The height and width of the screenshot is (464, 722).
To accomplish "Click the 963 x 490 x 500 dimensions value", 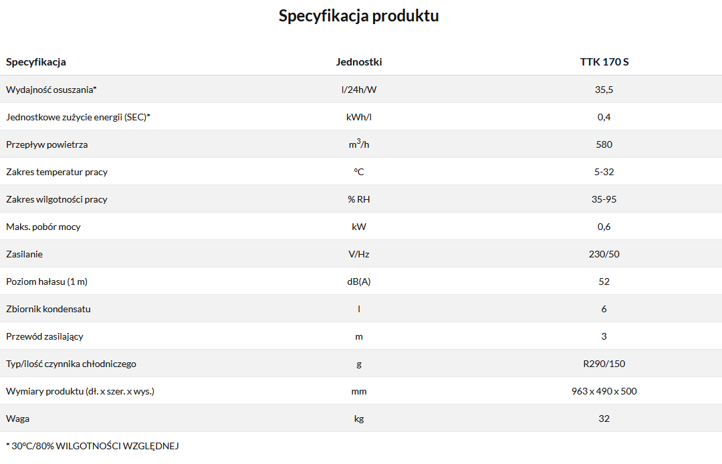I will [x=604, y=391].
